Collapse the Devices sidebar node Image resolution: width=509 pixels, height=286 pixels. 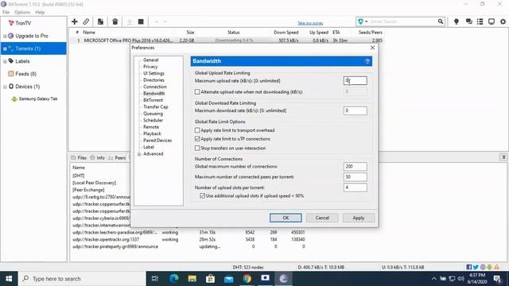[5, 87]
